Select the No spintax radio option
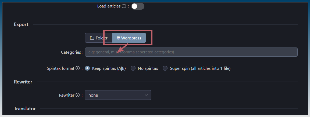This screenshot has height=117, width=310. pos(133,68)
